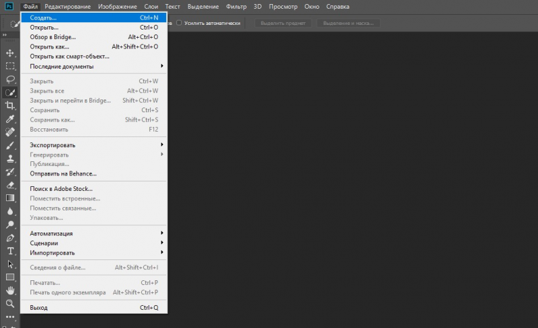Open the 3D menu
Screen dimensions: 538x328
[258, 7]
